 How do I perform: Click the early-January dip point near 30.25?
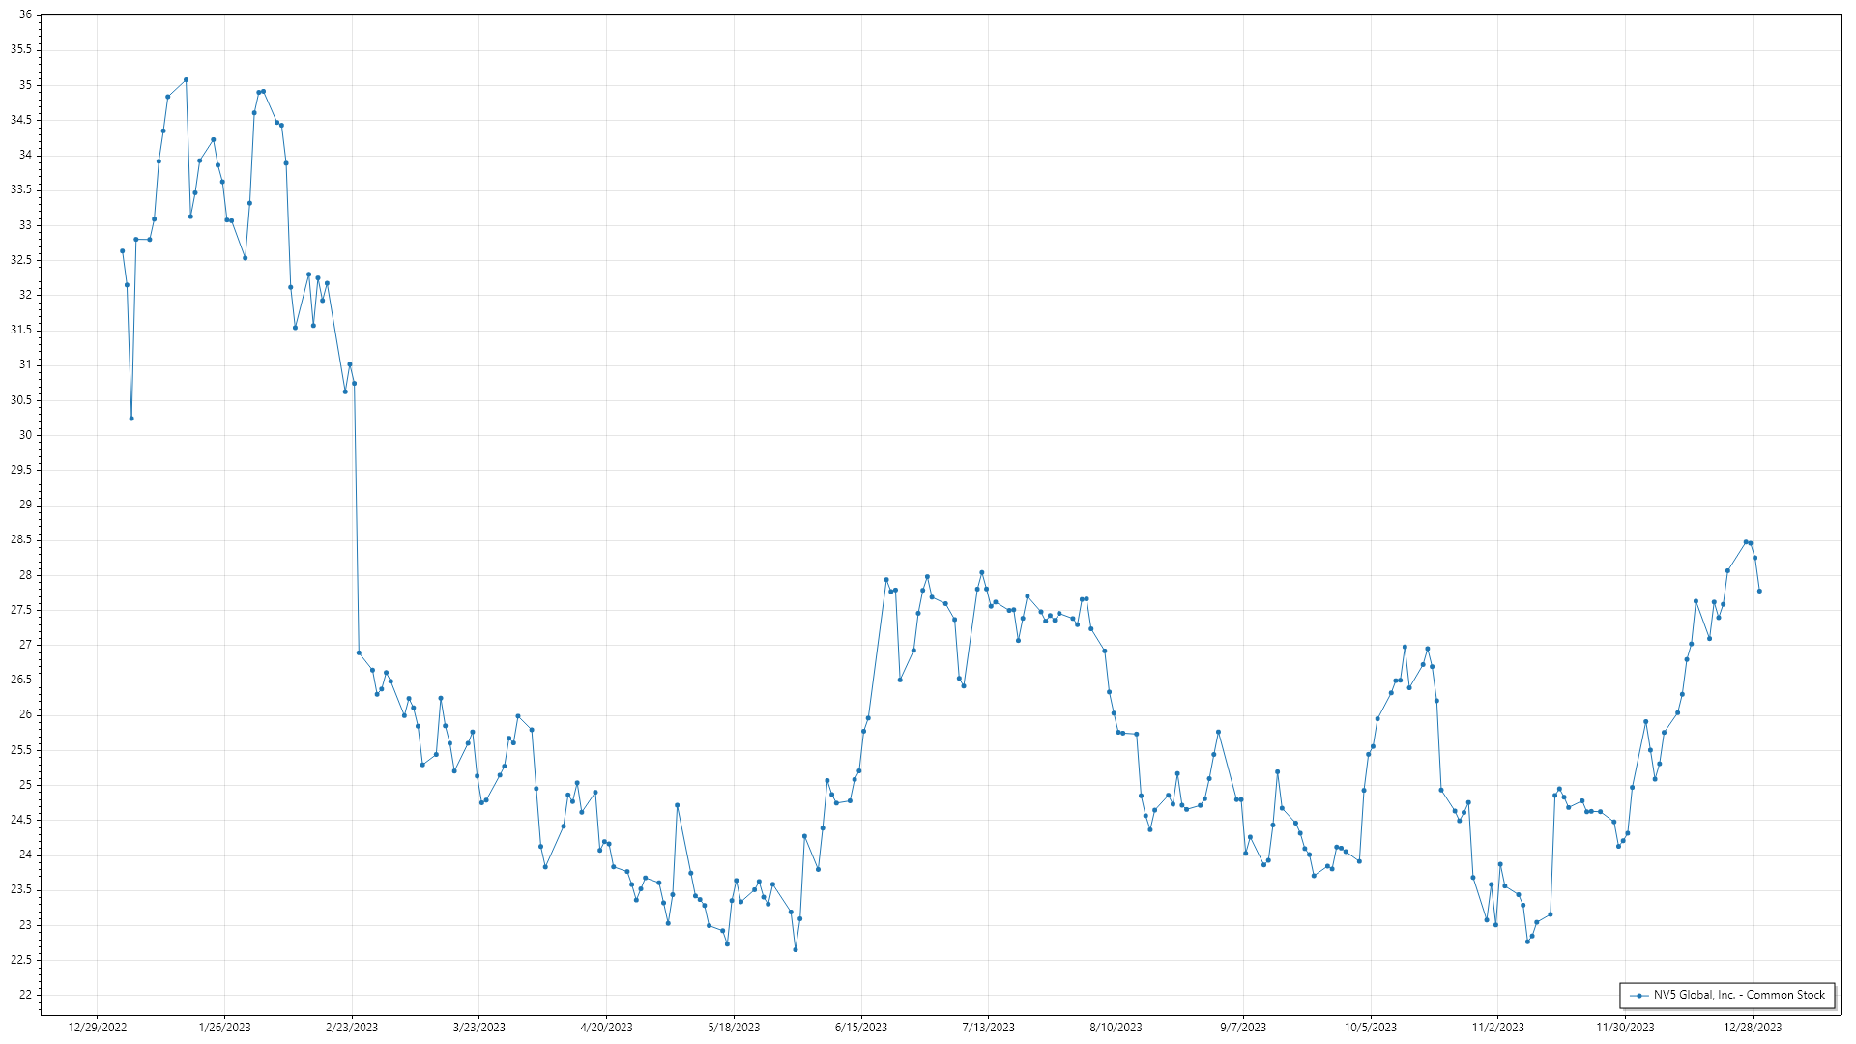(x=131, y=419)
